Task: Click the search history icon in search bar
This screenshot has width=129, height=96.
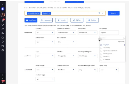Action: [99, 13]
